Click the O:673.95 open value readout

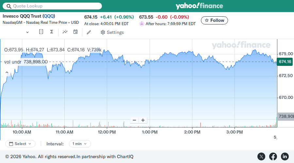[x=14, y=50]
